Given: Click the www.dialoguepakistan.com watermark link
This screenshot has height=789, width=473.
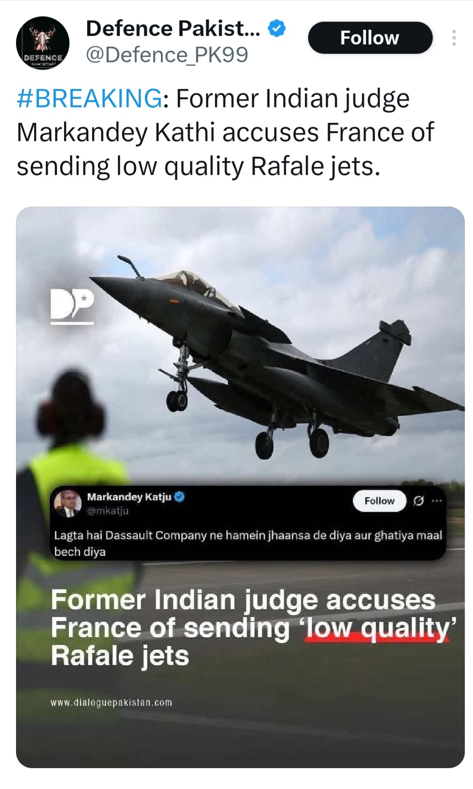Looking at the screenshot, I should [x=111, y=703].
